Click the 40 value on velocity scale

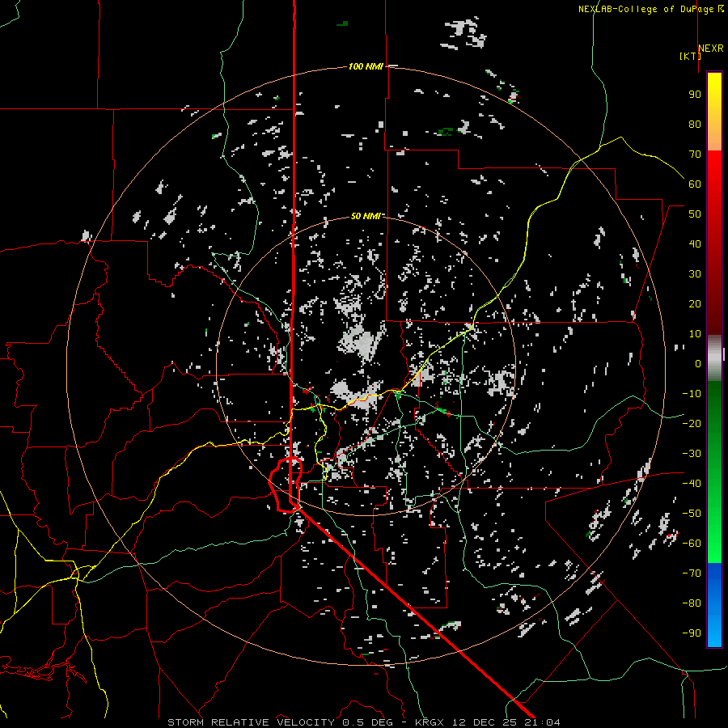(x=695, y=243)
